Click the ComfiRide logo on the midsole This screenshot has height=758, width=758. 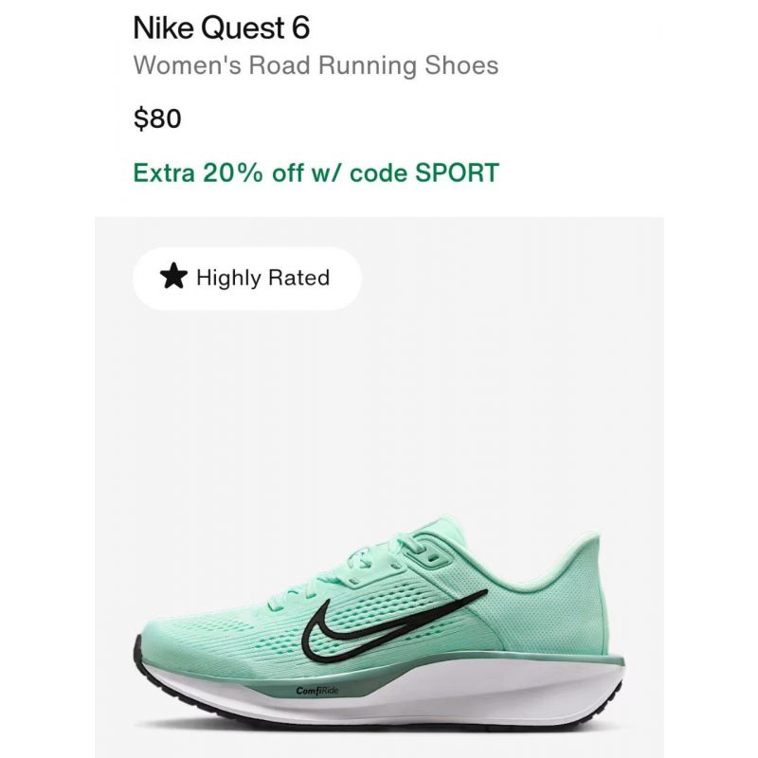317,691
